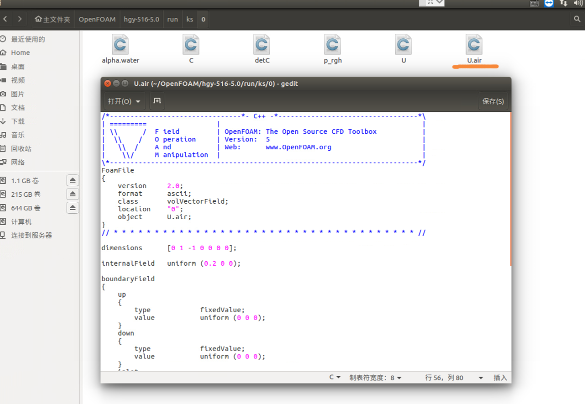Select the C file icon
Screen dimensions: 585x404
(x=191, y=45)
